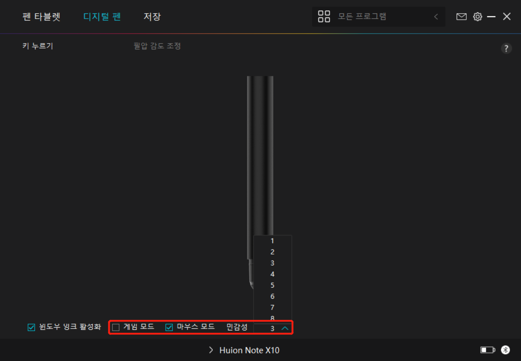The width and height of the screenshot is (521, 361).
Task: Choose sensitivity value 5 from list
Action: click(x=272, y=285)
